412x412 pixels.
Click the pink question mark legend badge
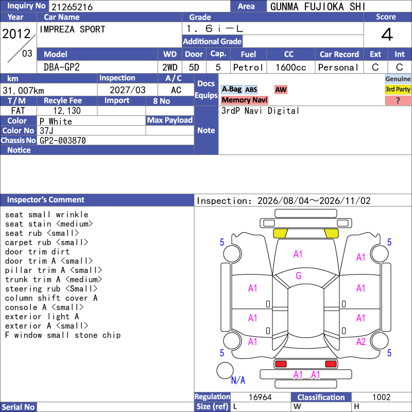pos(398,100)
